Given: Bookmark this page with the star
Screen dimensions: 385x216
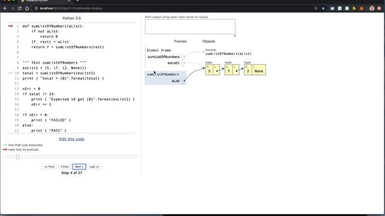Looking at the screenshot, I should click(x=323, y=8).
